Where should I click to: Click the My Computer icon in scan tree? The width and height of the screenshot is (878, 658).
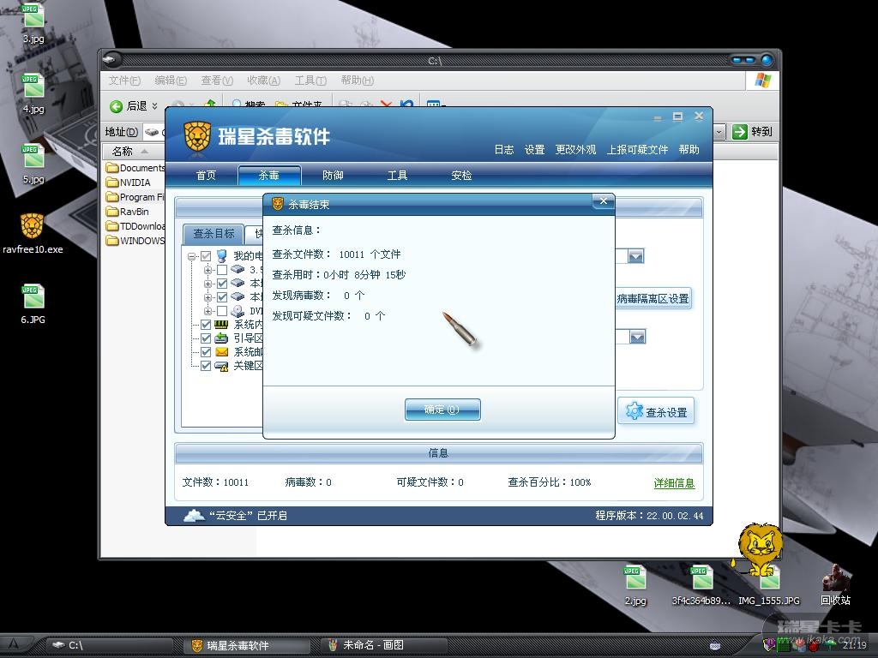(222, 256)
